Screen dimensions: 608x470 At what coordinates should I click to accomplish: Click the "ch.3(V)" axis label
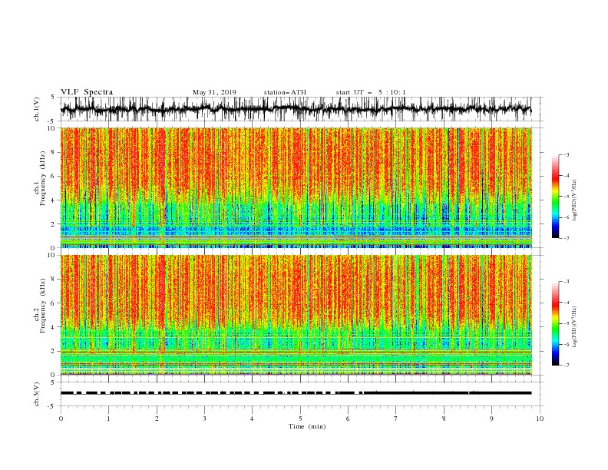37,394
